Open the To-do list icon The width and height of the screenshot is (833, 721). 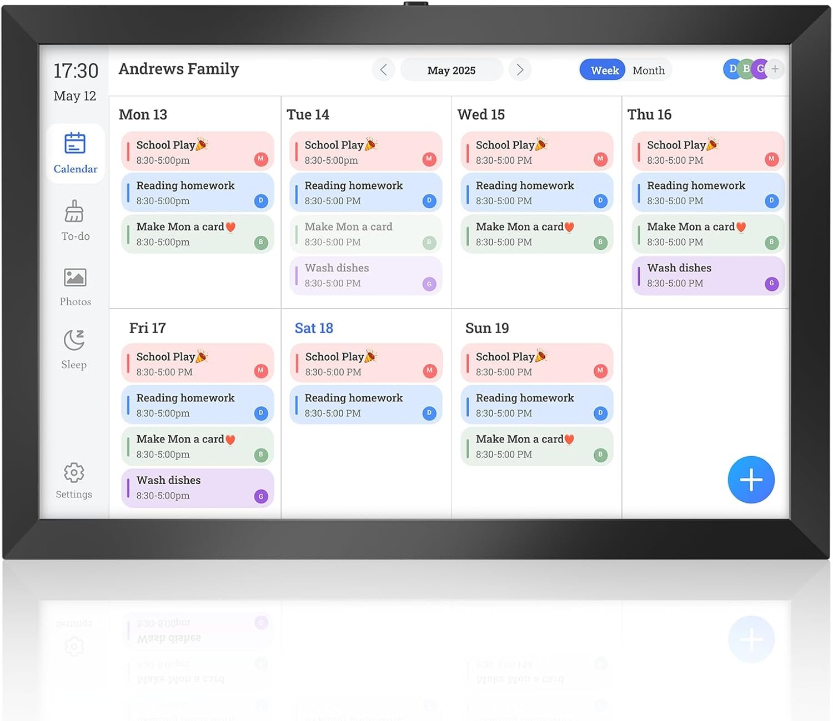[75, 220]
